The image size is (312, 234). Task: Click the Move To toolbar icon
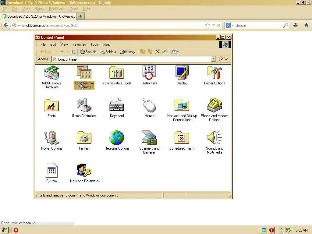[143, 52]
